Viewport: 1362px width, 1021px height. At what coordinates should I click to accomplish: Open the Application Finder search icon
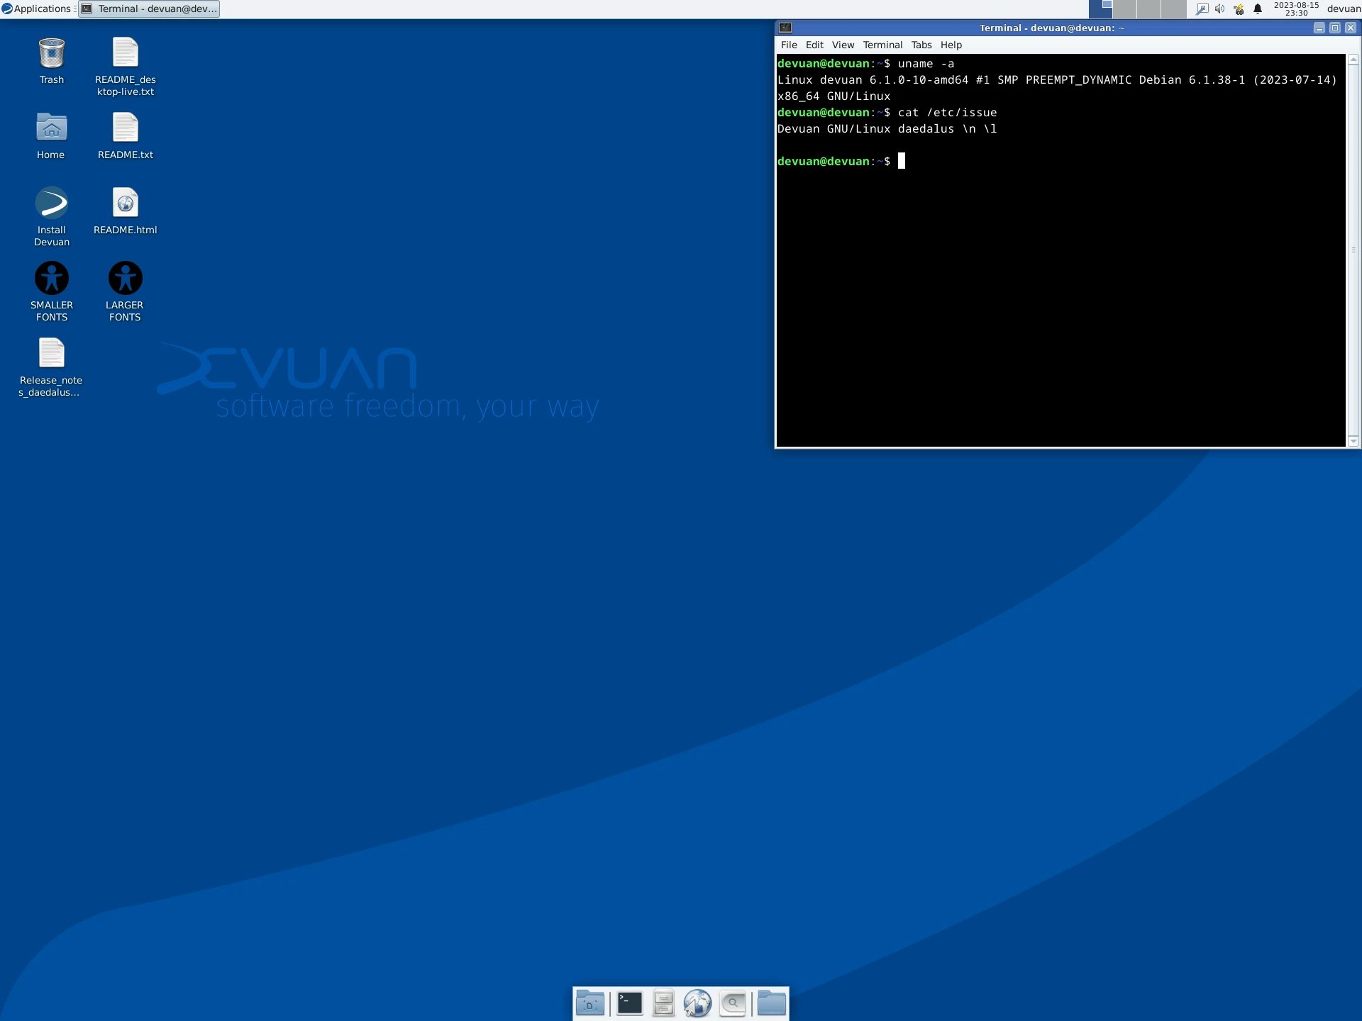(x=732, y=1003)
